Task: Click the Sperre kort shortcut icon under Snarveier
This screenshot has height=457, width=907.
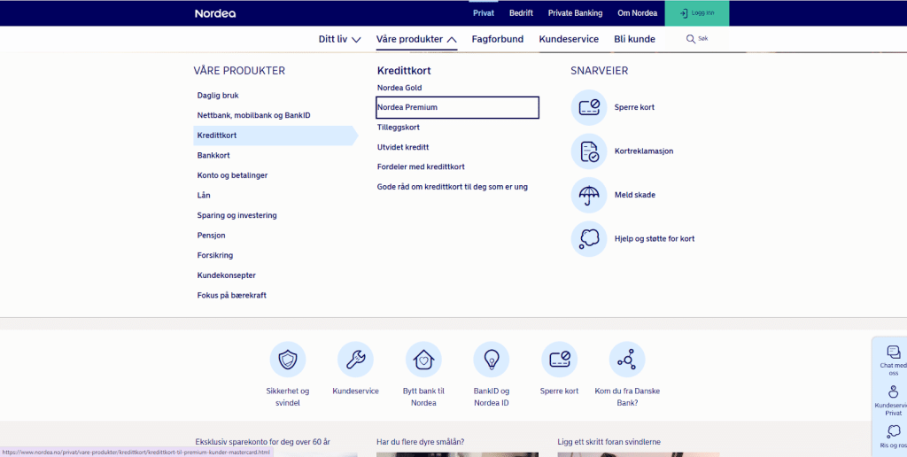Action: pyautogui.click(x=589, y=107)
